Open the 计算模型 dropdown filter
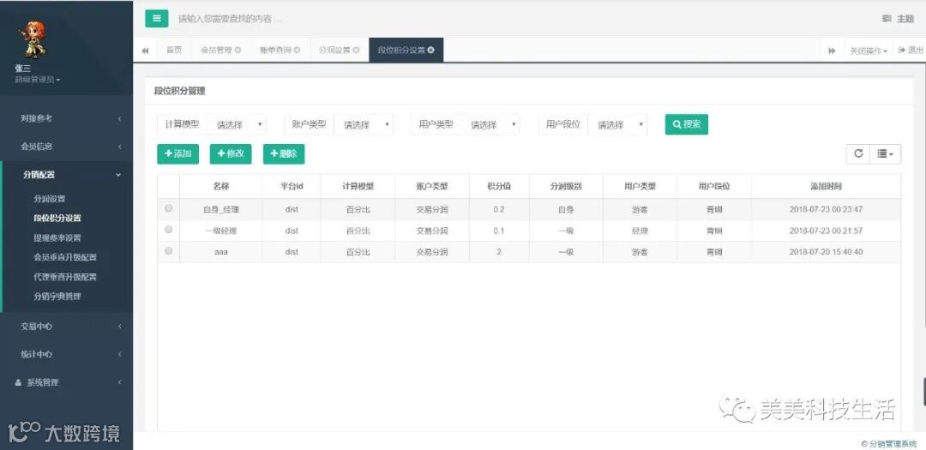This screenshot has width=926, height=450. pos(238,124)
